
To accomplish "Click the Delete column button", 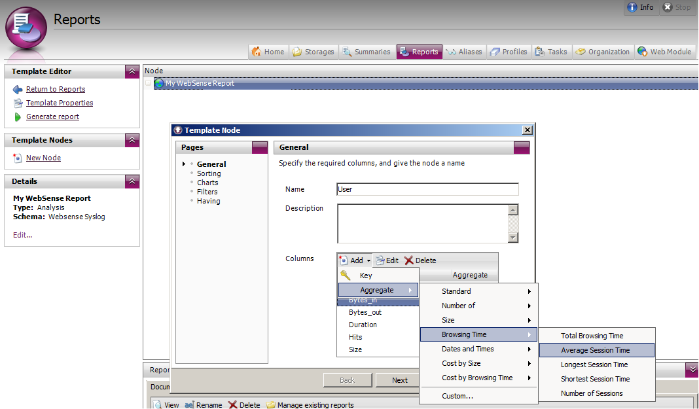I will click(x=420, y=260).
